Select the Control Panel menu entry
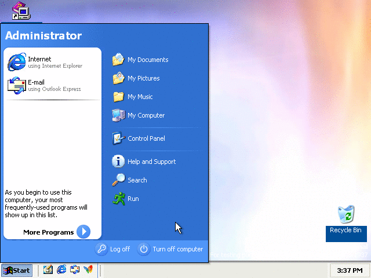The width and height of the screenshot is (371, 278). pos(146,138)
